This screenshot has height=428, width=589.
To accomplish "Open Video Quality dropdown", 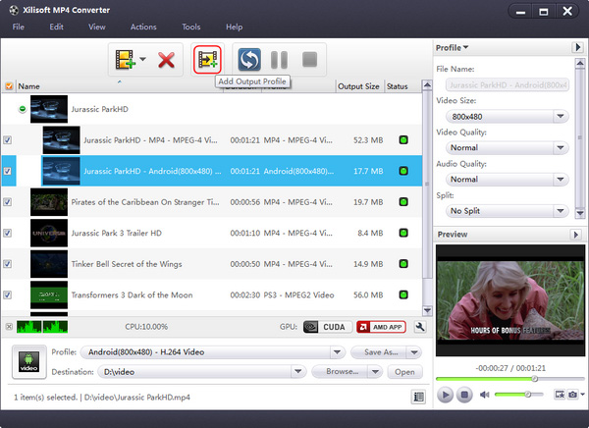I will tap(561, 147).
